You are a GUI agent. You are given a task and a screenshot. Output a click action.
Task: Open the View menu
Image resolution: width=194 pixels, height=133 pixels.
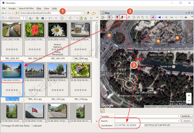click(46, 8)
